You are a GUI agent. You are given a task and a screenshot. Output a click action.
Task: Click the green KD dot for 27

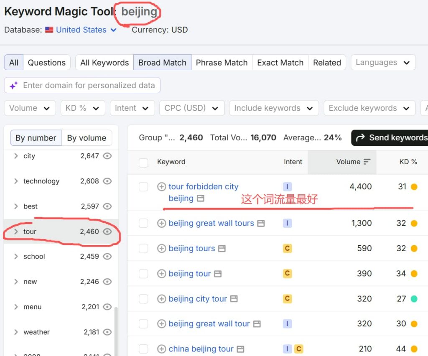(x=414, y=299)
